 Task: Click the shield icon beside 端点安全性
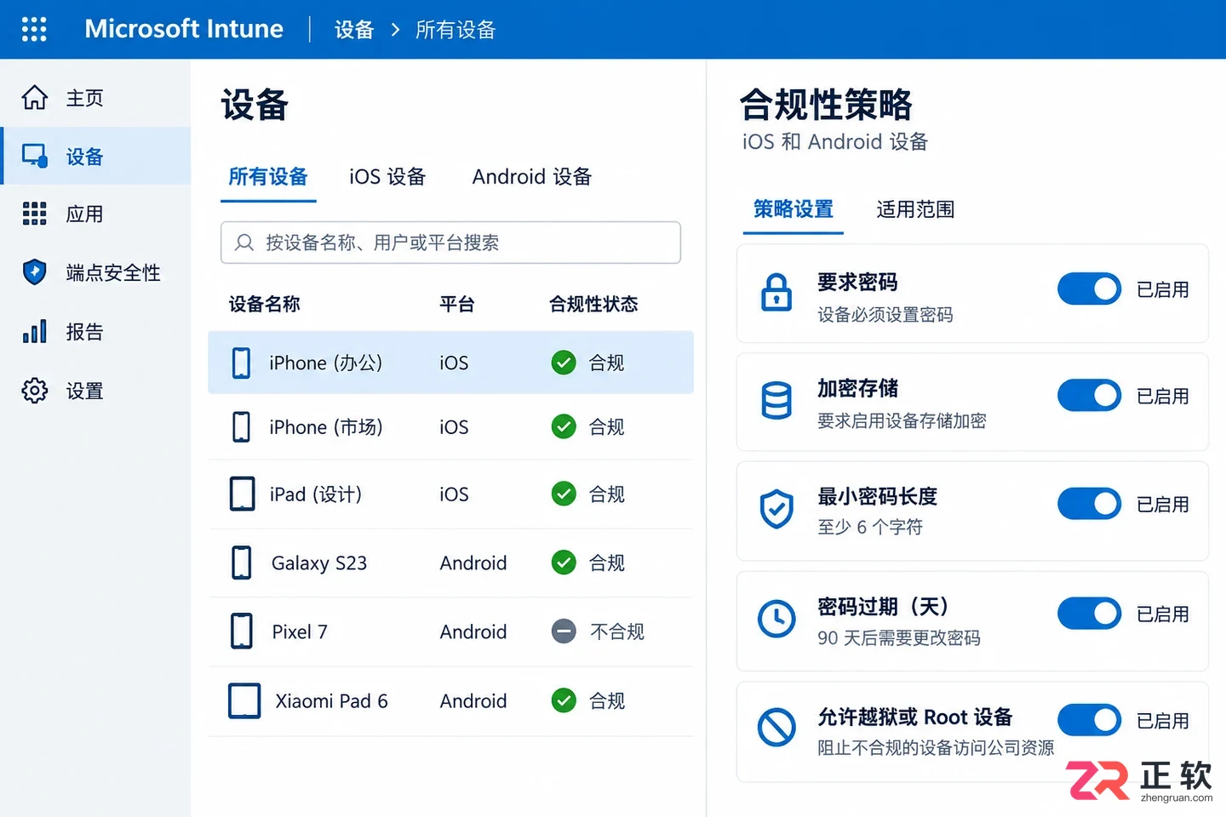click(x=35, y=272)
